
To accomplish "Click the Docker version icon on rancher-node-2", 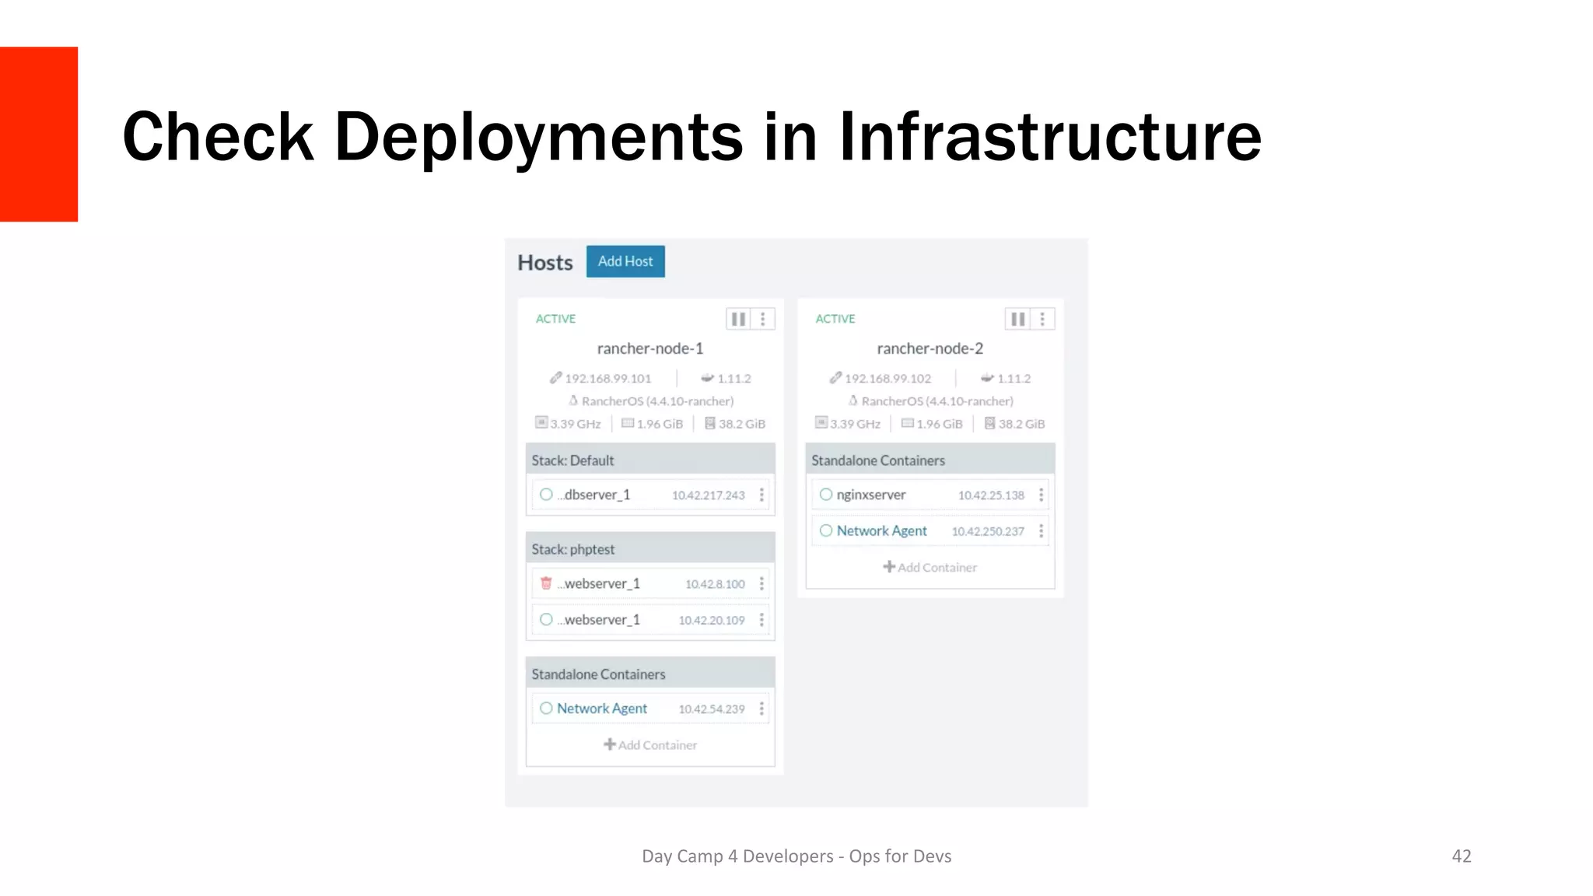I will click(987, 378).
